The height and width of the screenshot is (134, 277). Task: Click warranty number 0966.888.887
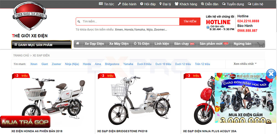(x=247, y=31)
